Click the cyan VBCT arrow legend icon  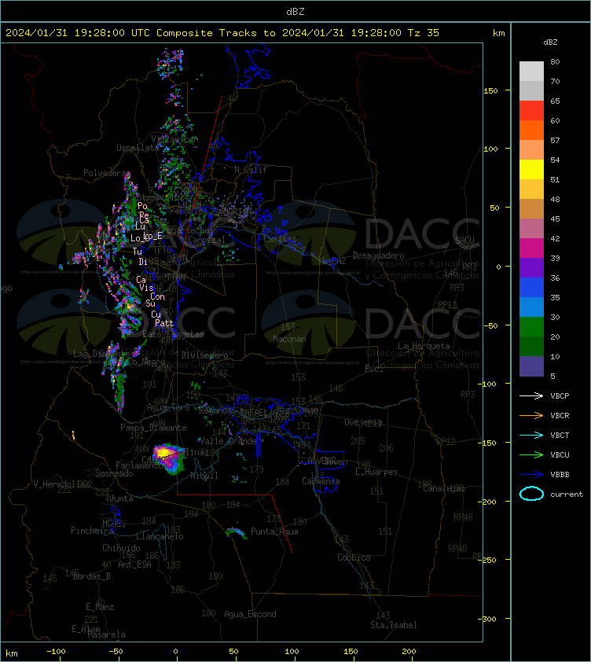click(x=531, y=435)
